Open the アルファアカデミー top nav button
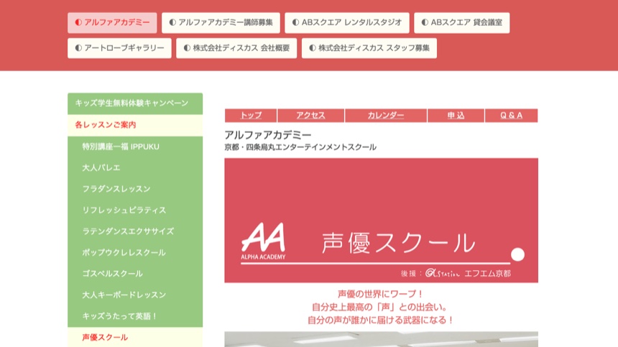The height and width of the screenshot is (347, 618). tap(112, 23)
